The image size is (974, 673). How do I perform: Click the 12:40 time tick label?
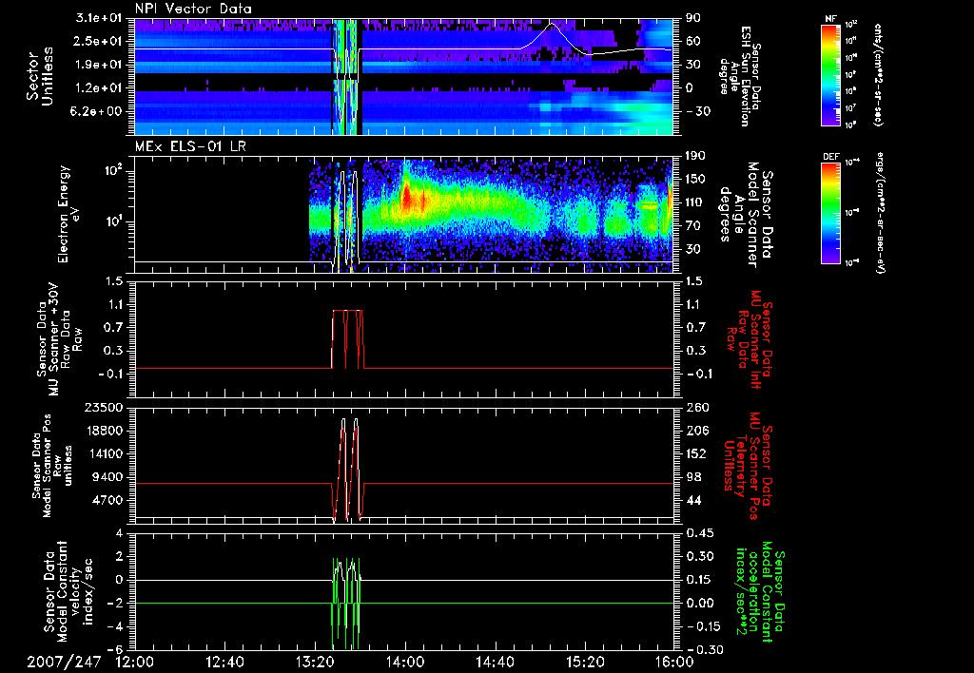pos(224,663)
